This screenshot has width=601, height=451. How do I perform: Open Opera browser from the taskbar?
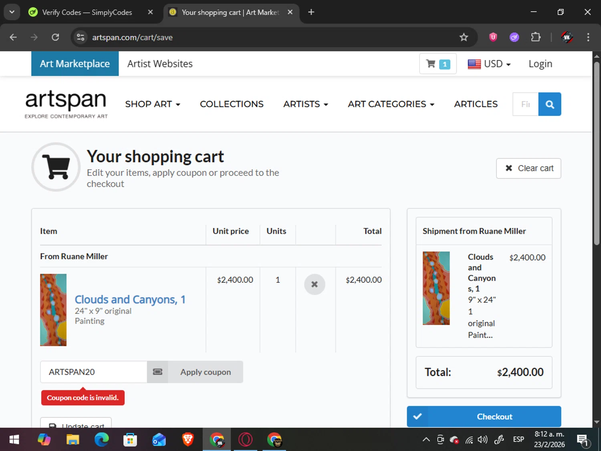click(x=246, y=440)
